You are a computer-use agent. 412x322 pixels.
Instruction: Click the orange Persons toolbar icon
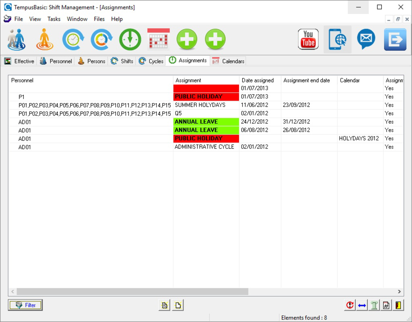click(x=45, y=39)
